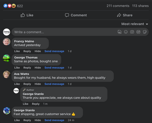Open the 113 shares link

[140, 6]
